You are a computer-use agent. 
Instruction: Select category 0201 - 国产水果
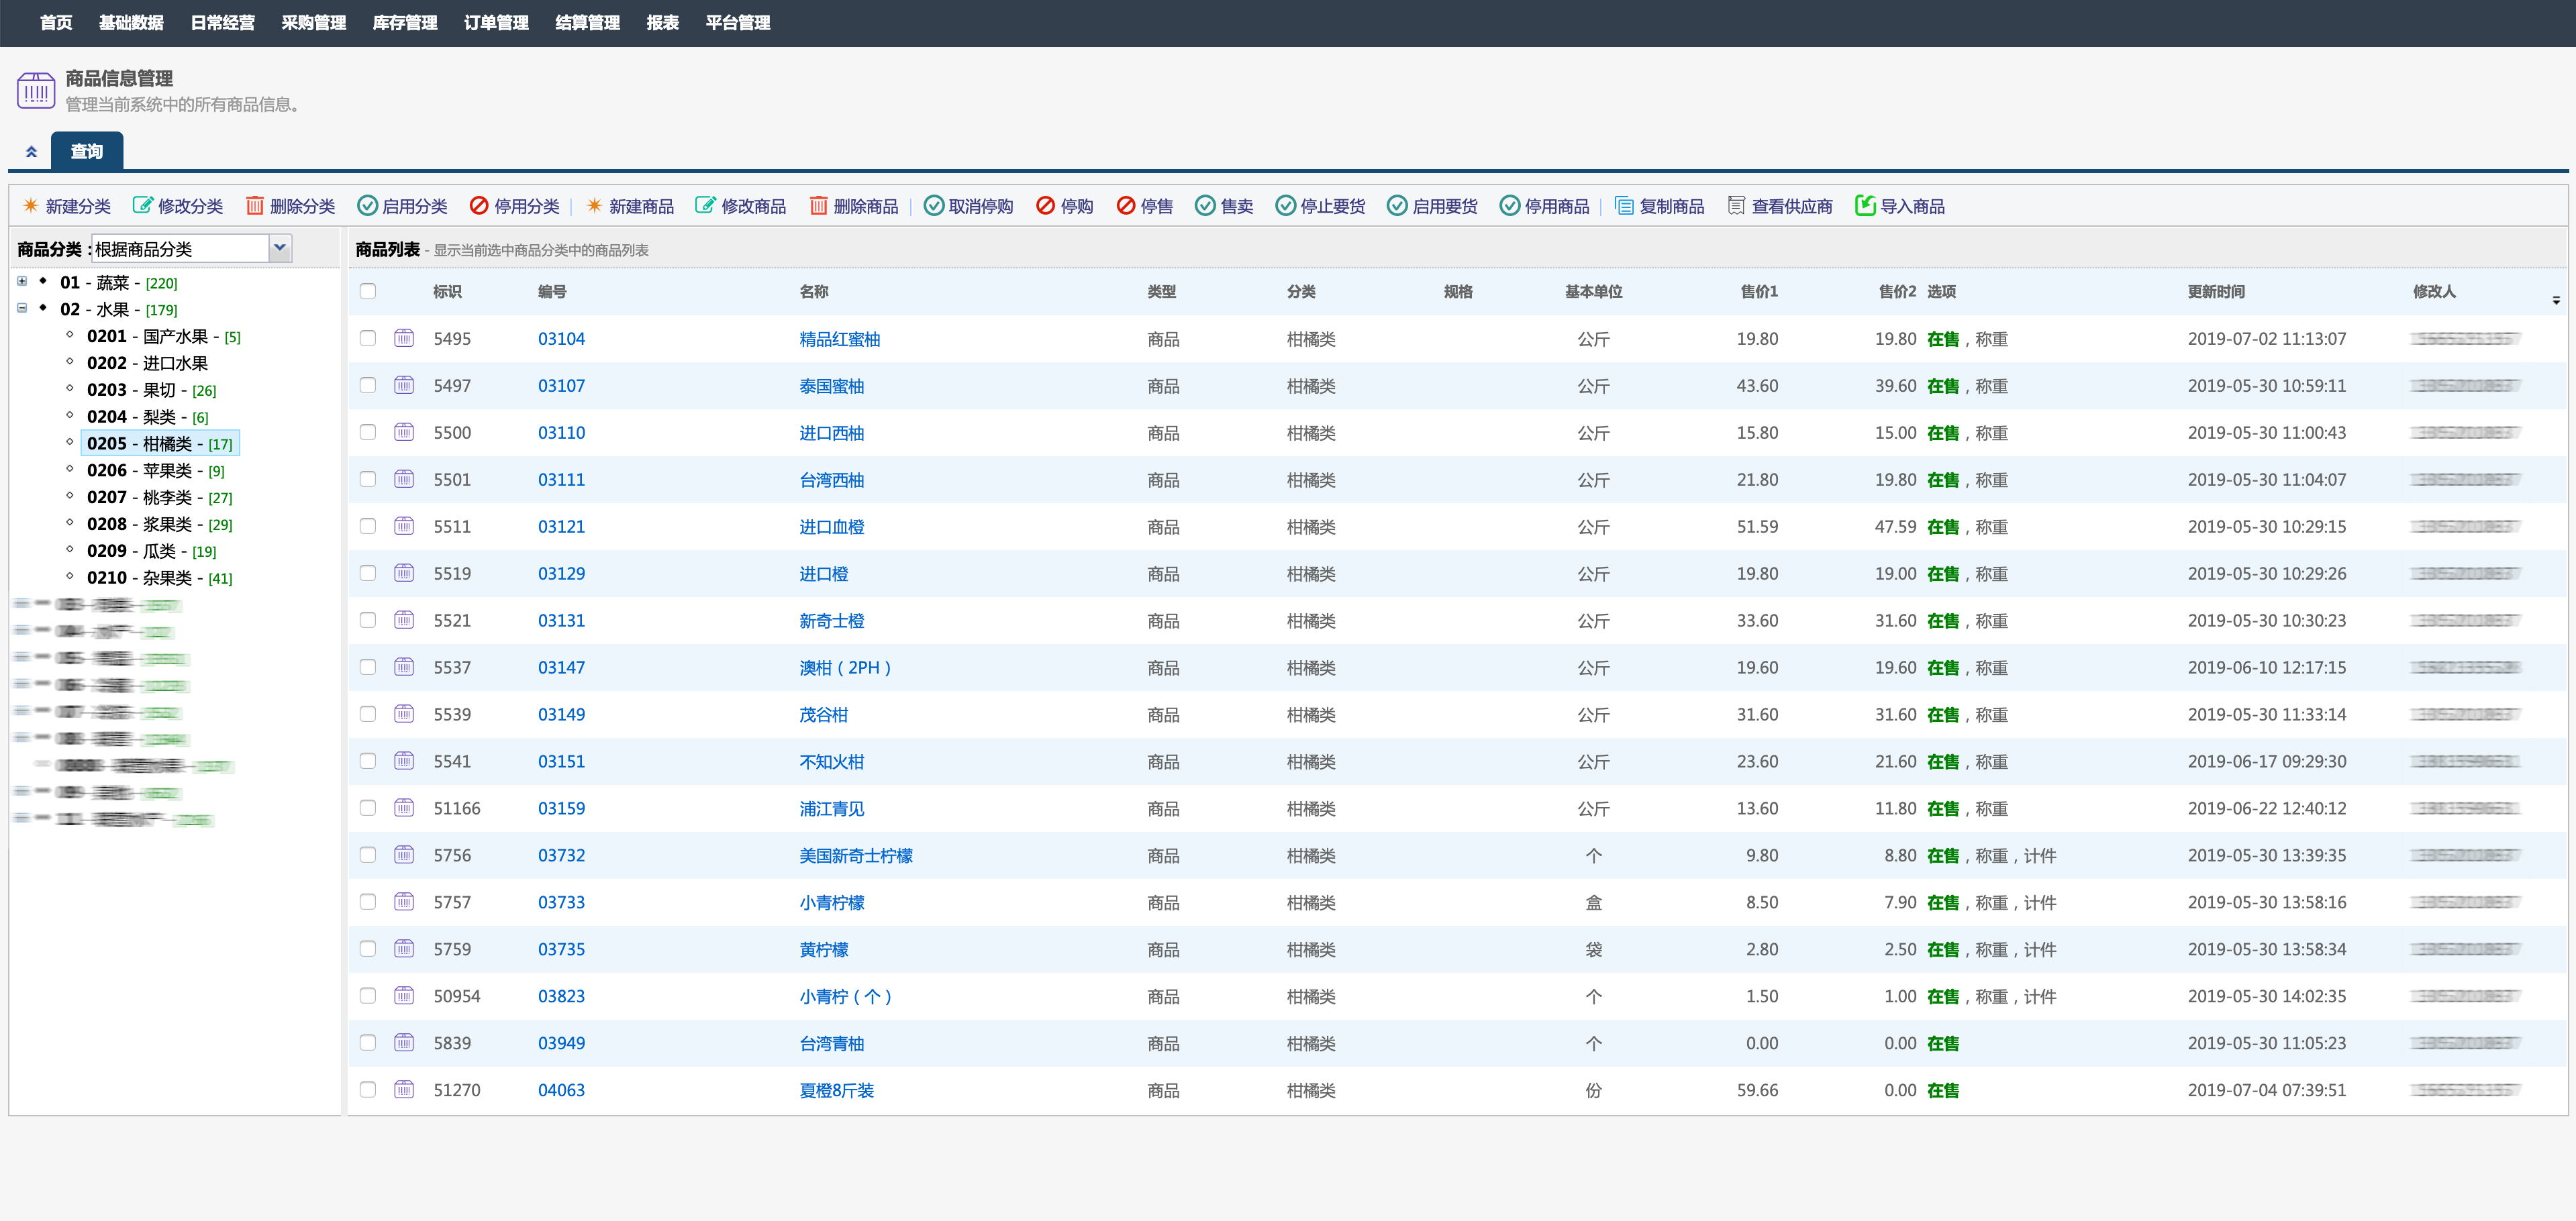point(164,335)
